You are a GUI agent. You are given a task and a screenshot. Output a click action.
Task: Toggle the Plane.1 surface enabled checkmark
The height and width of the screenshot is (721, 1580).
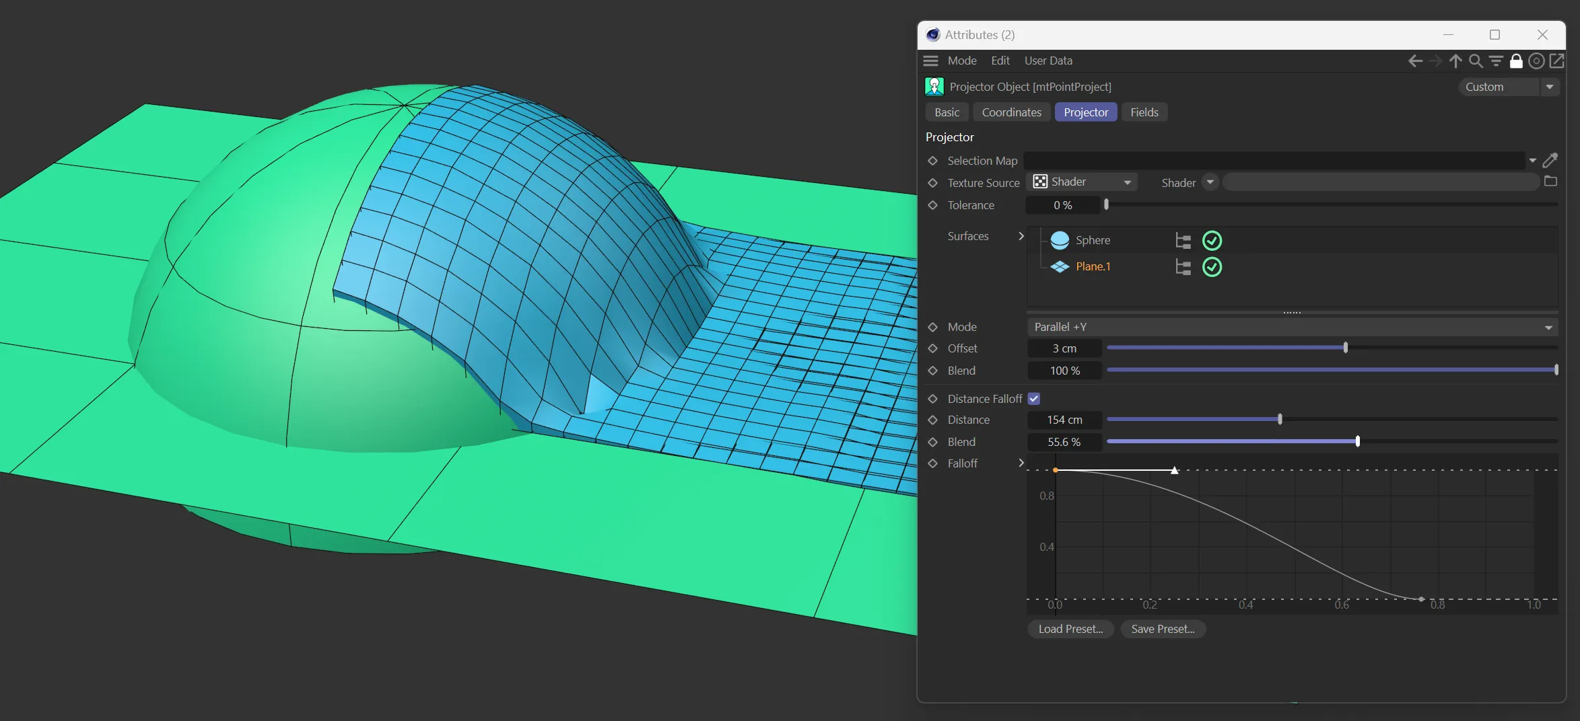(1212, 267)
